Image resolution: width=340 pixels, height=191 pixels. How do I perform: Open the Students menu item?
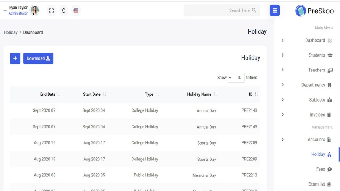pos(317,55)
